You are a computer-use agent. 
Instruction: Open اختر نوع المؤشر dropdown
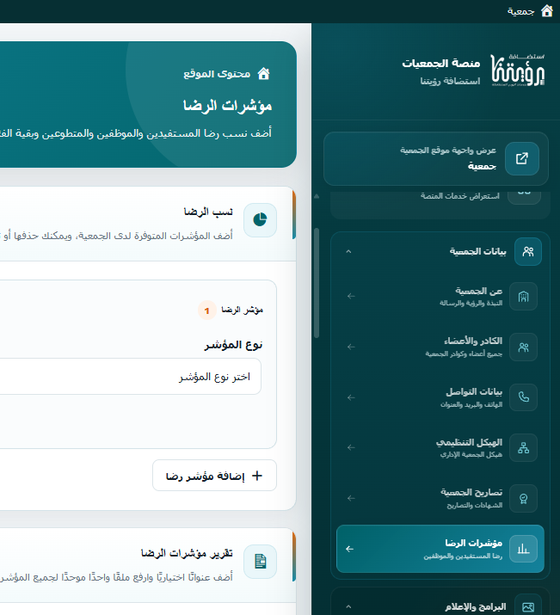[129, 377]
